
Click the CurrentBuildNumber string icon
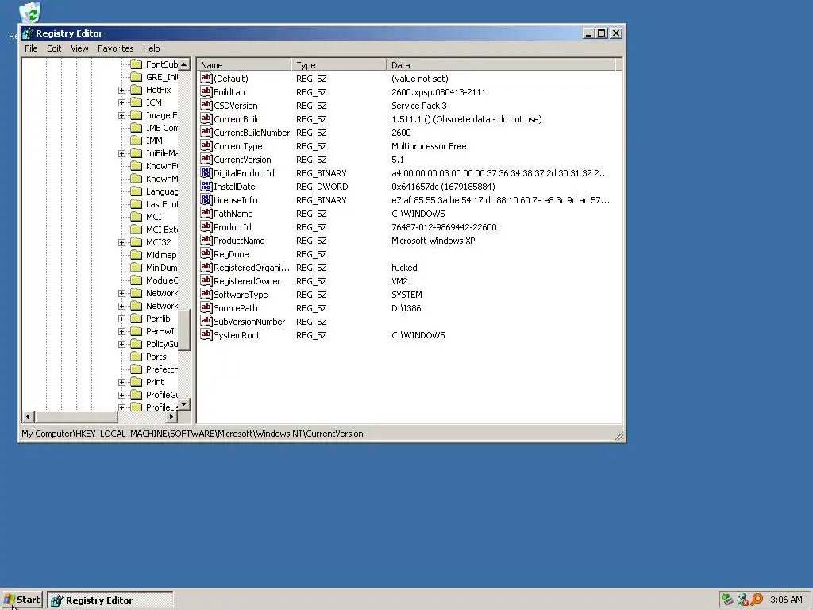point(206,133)
